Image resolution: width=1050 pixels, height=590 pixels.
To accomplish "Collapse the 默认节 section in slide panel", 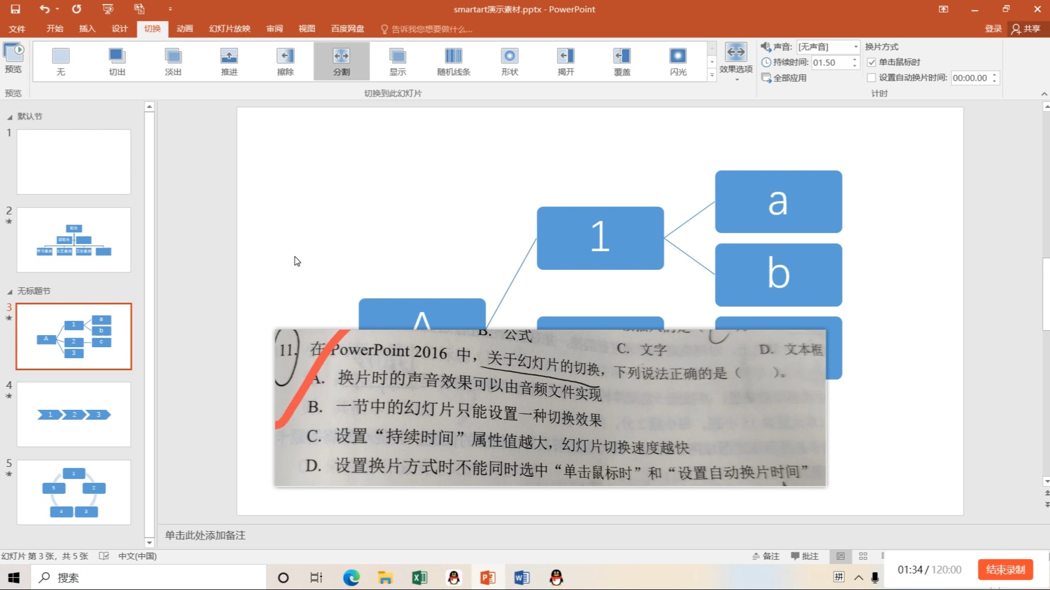I will [9, 117].
